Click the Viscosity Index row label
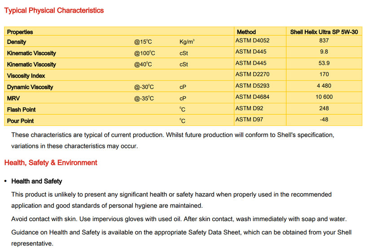The image size is (368, 251). click(26, 76)
